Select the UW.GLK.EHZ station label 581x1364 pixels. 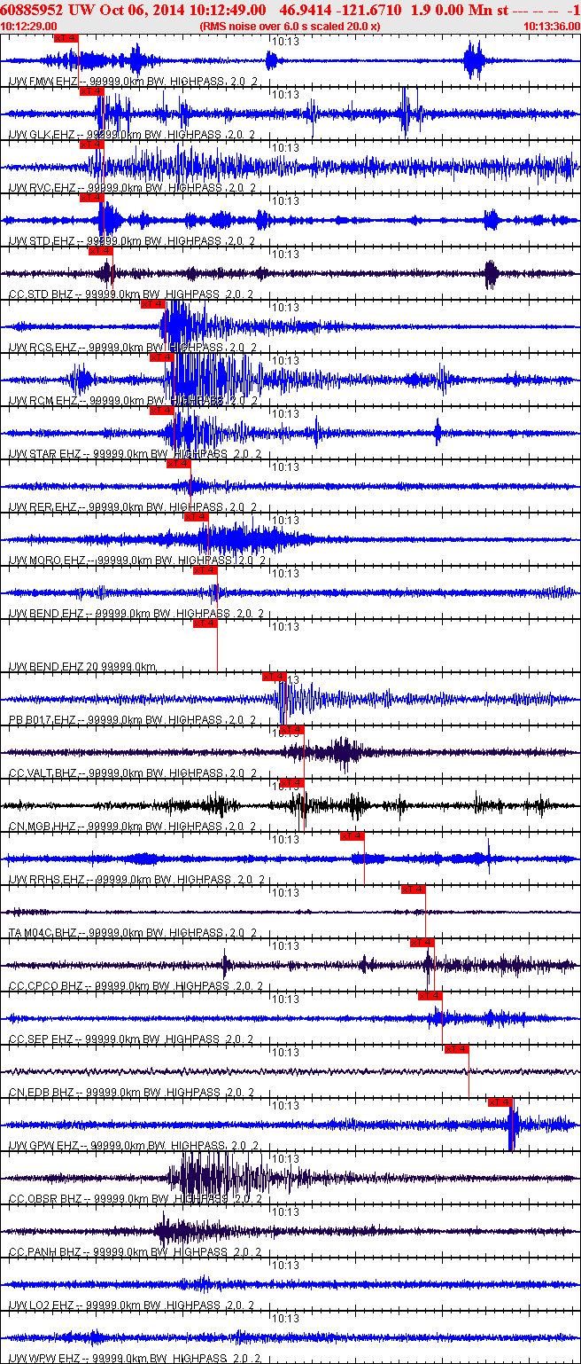point(132,135)
